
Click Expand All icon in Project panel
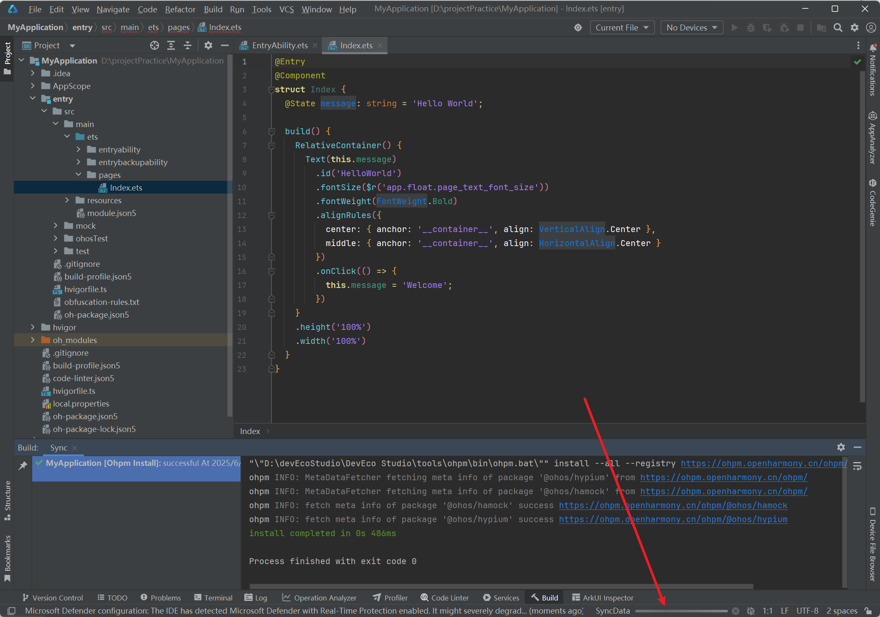click(171, 45)
